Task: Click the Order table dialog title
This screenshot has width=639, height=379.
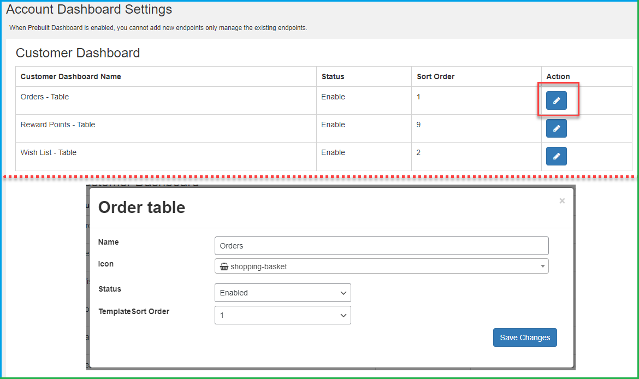Action: pyautogui.click(x=141, y=208)
